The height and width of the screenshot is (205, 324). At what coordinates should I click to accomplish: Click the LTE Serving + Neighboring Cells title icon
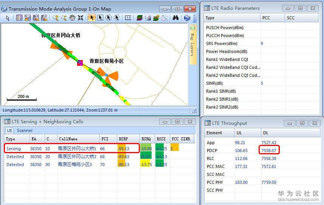coord(7,122)
